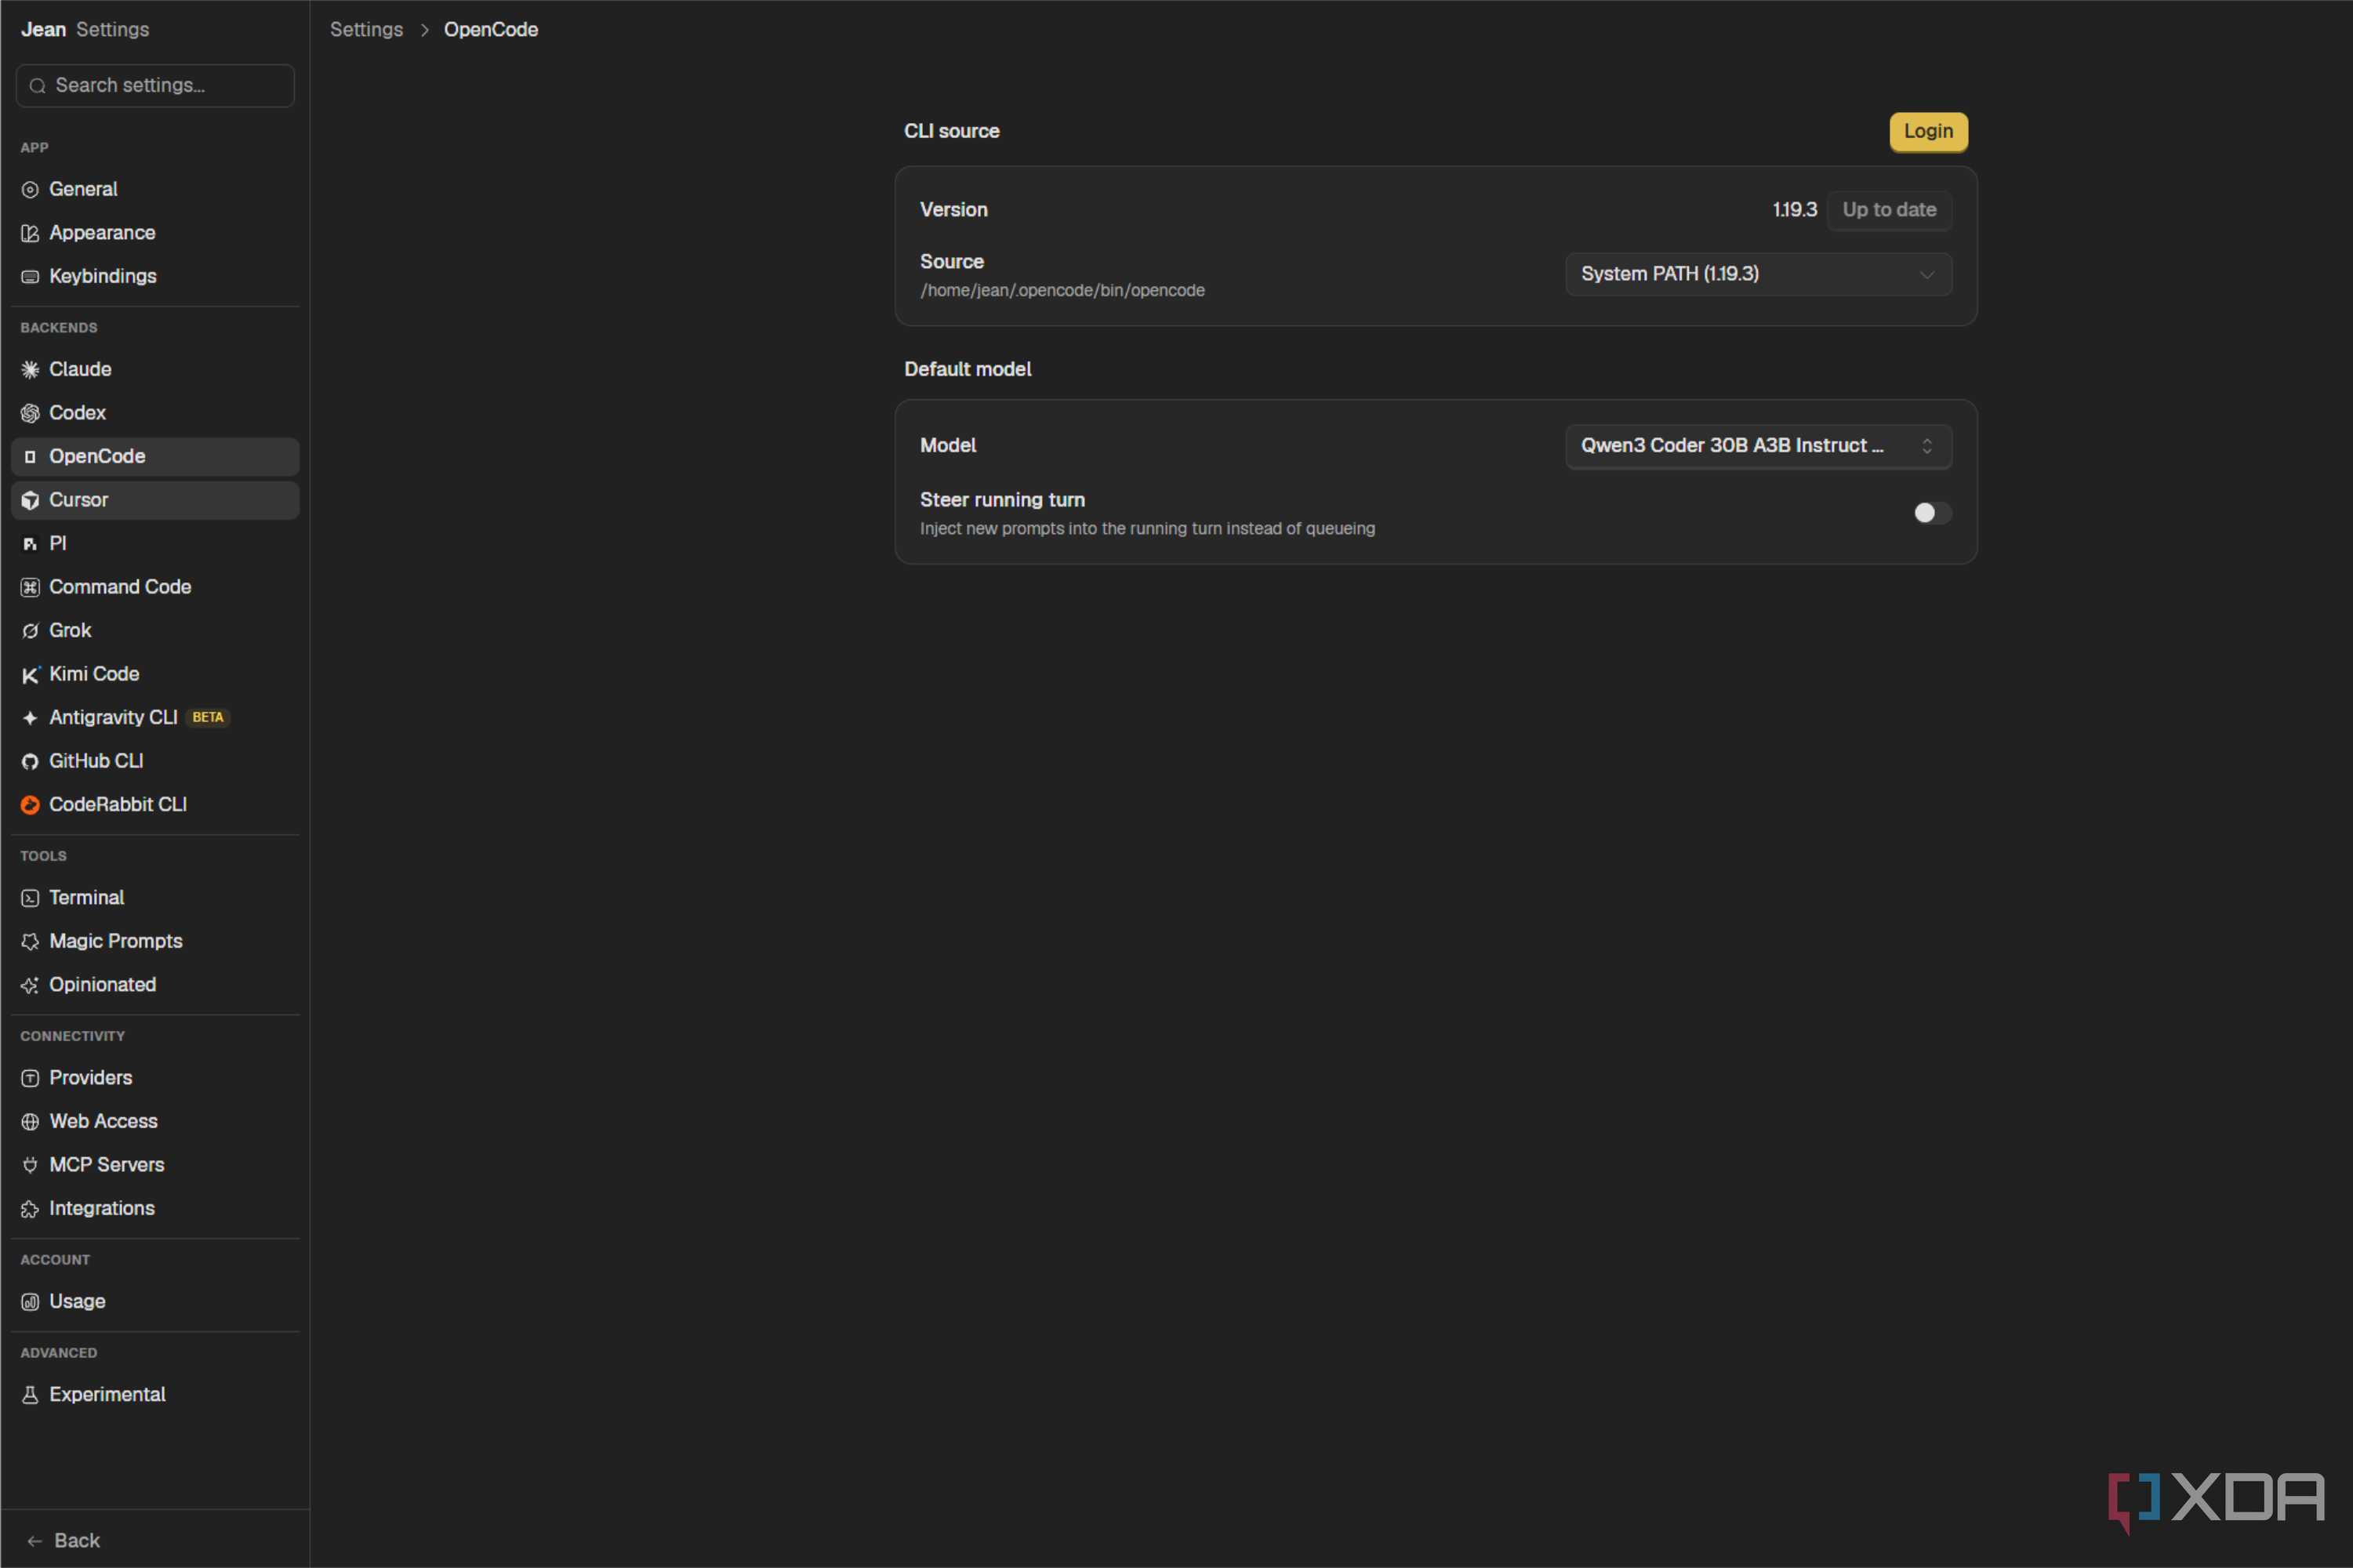Open the Integrations settings page
2353x1568 pixels.
coord(155,1209)
